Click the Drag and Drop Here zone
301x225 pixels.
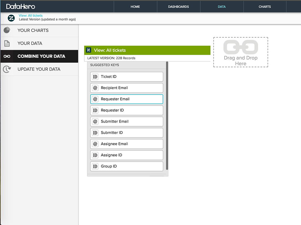point(240,52)
